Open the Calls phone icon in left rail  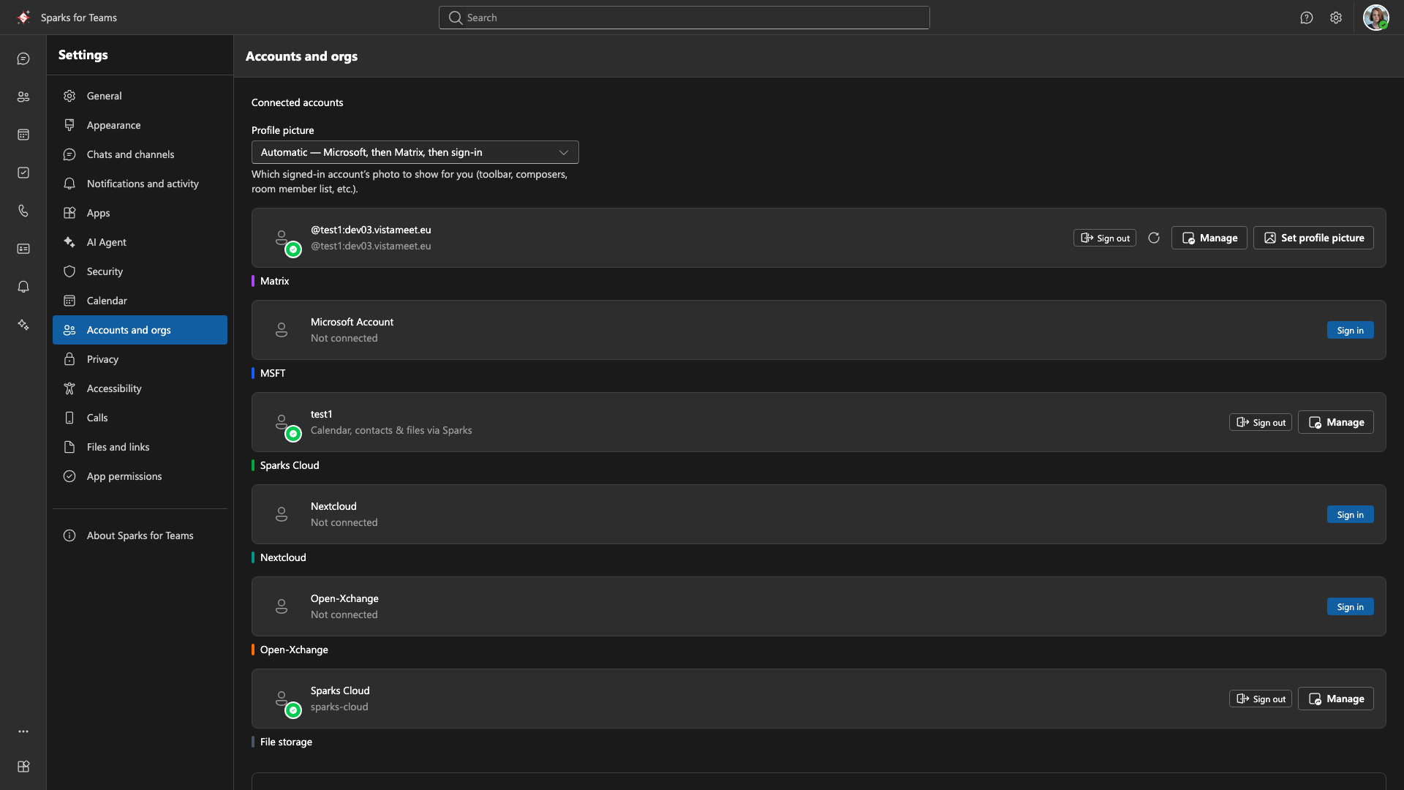(x=23, y=211)
